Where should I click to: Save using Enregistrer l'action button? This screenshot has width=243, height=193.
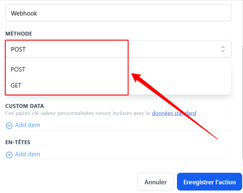209,182
